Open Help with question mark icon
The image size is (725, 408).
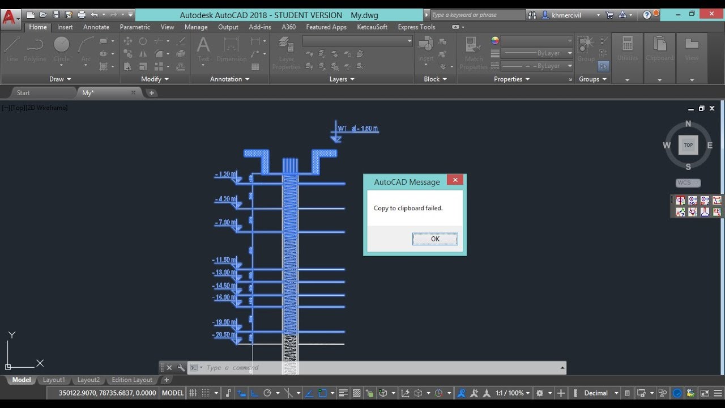[647, 15]
